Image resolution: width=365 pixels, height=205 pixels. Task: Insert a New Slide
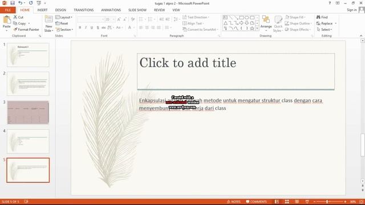point(48,24)
